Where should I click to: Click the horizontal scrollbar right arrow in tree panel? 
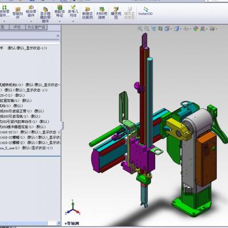click(59, 223)
